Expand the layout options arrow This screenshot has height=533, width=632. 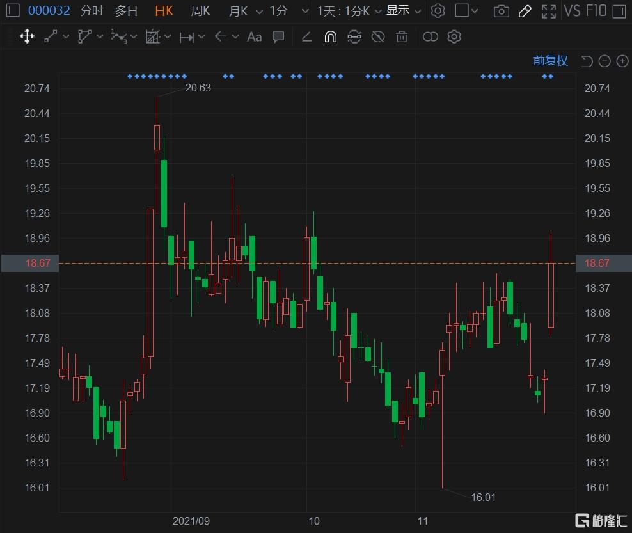(475, 11)
